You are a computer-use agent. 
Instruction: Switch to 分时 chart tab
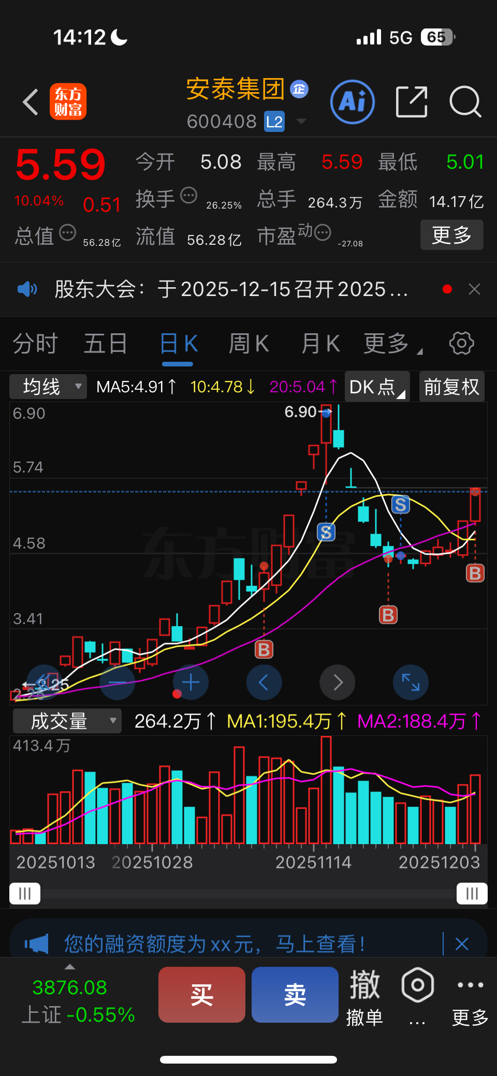point(35,344)
